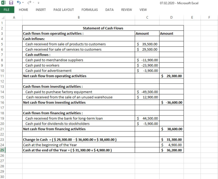Click the $ -36,600.00 total cell
Screen dimensions: 218x179
pos(171,103)
